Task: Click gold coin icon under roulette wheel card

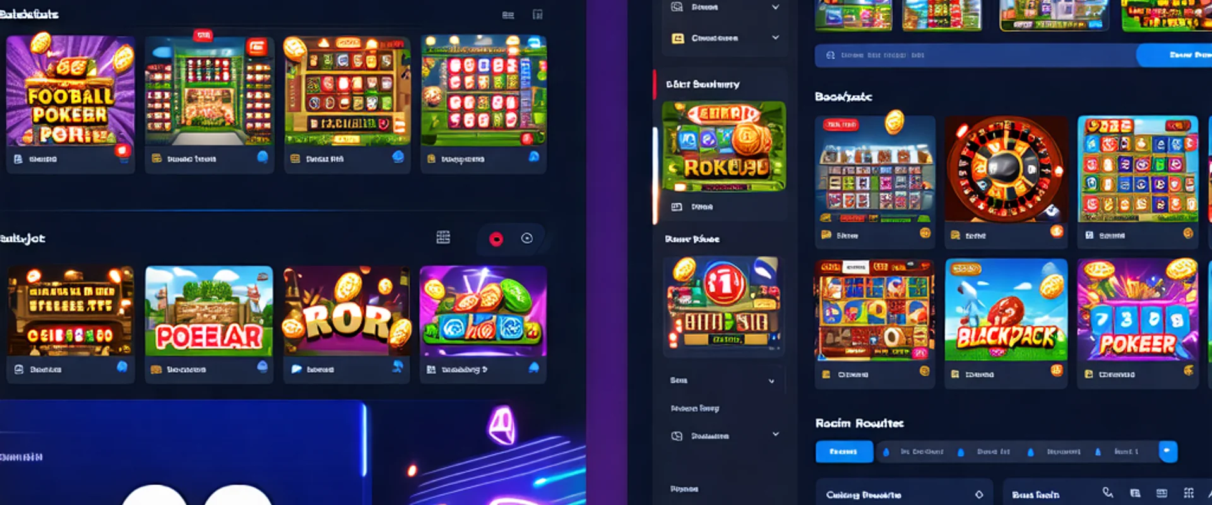Action: tap(1057, 232)
